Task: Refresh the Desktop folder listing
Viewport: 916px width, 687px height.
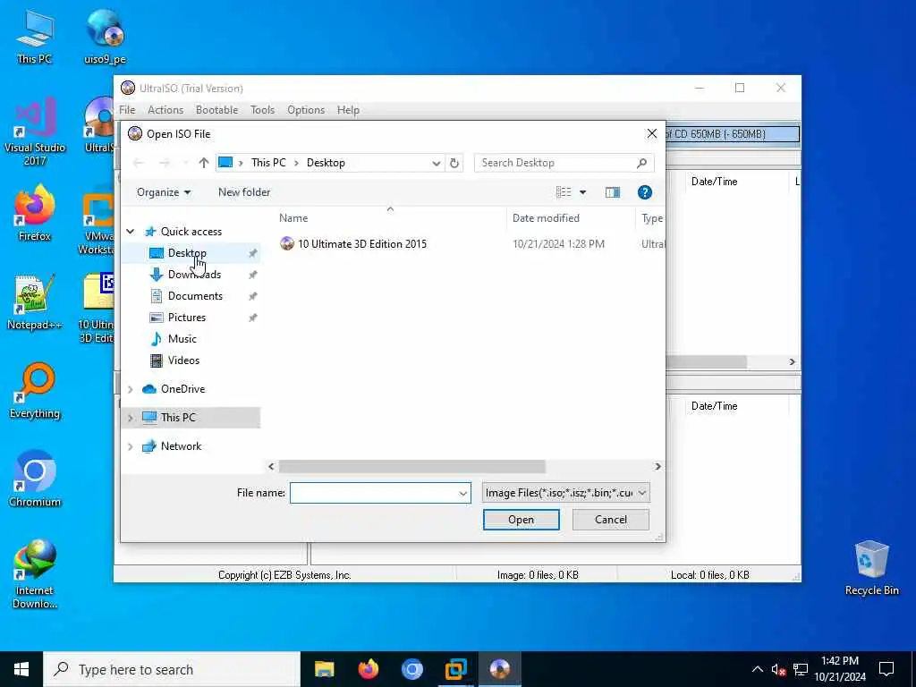Action: point(454,163)
